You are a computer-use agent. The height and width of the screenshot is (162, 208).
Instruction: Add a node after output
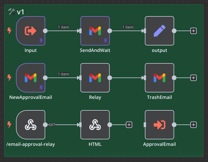193,31
